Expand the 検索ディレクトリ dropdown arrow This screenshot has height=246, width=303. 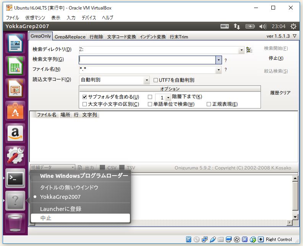point(241,50)
